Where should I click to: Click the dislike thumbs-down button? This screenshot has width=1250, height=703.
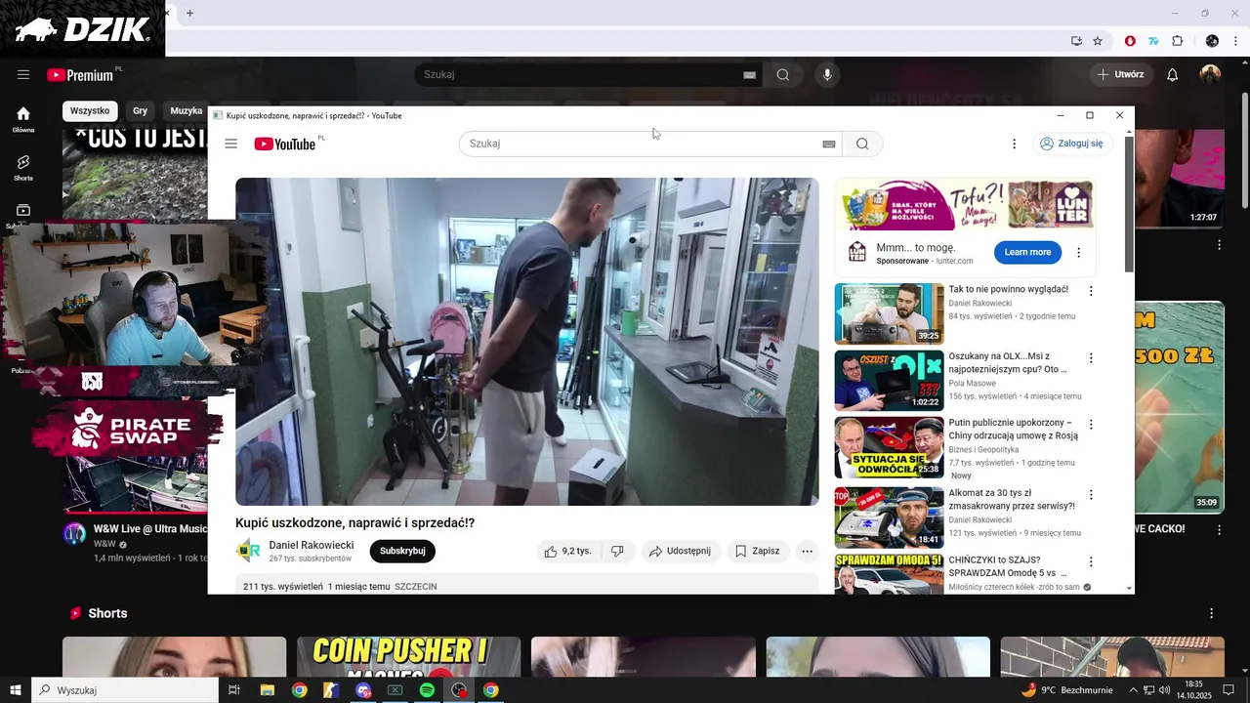(x=617, y=551)
